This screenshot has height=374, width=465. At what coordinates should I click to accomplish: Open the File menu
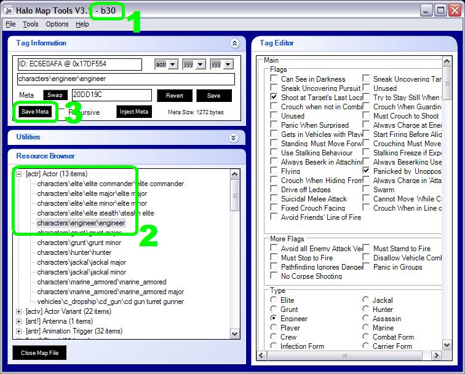10,24
